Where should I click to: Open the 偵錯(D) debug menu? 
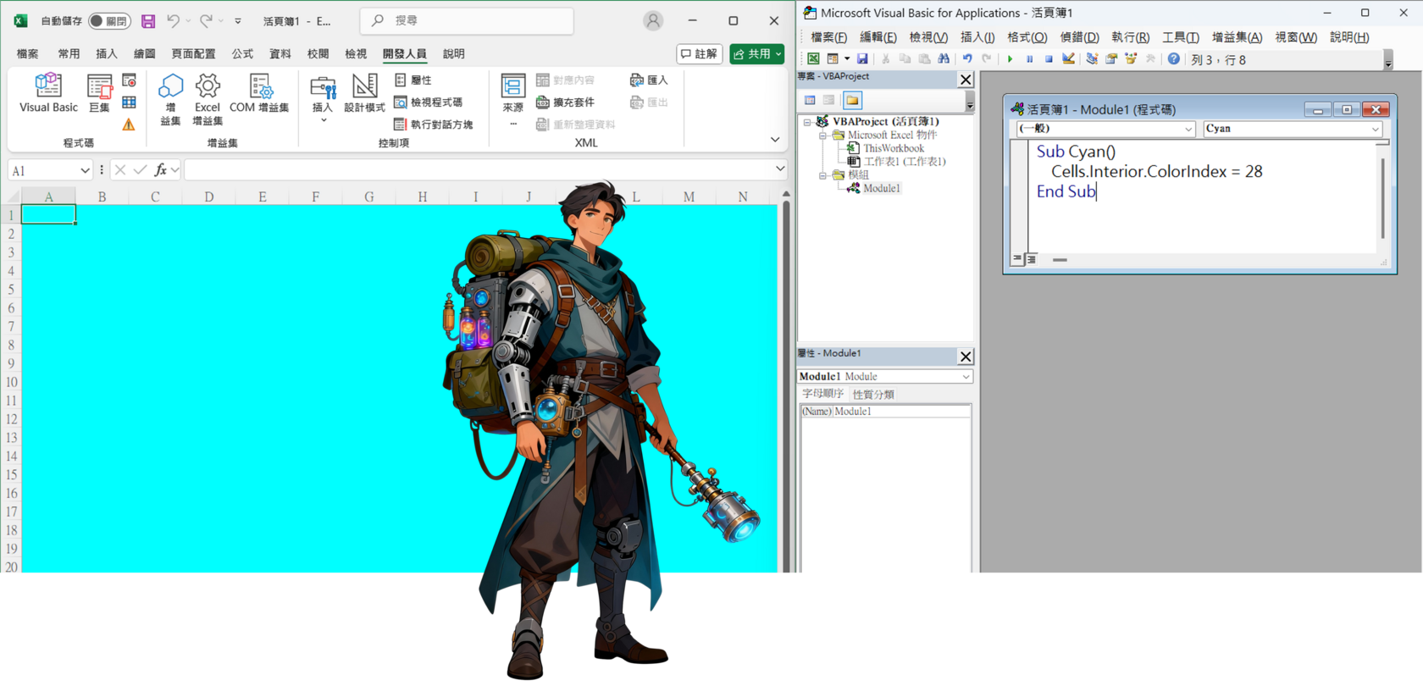pos(1079,37)
